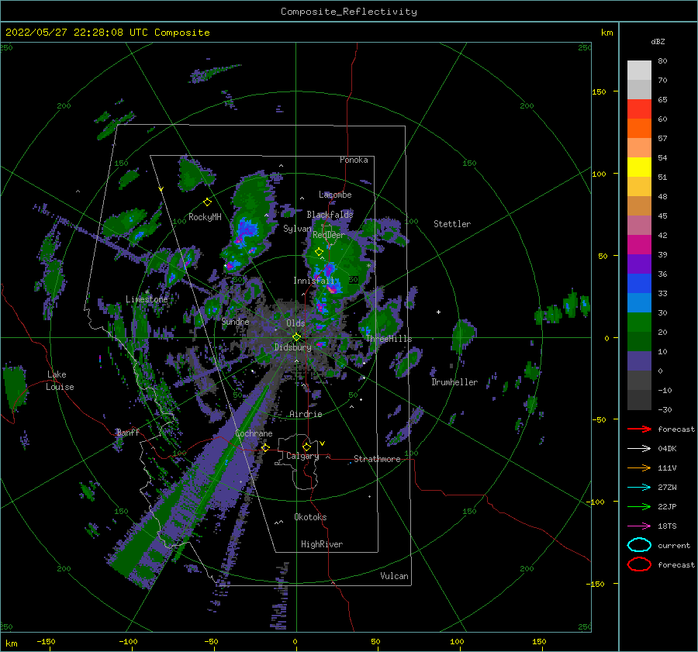The image size is (698, 652).
Task: Click the Okotoks city label
Action: point(311,517)
